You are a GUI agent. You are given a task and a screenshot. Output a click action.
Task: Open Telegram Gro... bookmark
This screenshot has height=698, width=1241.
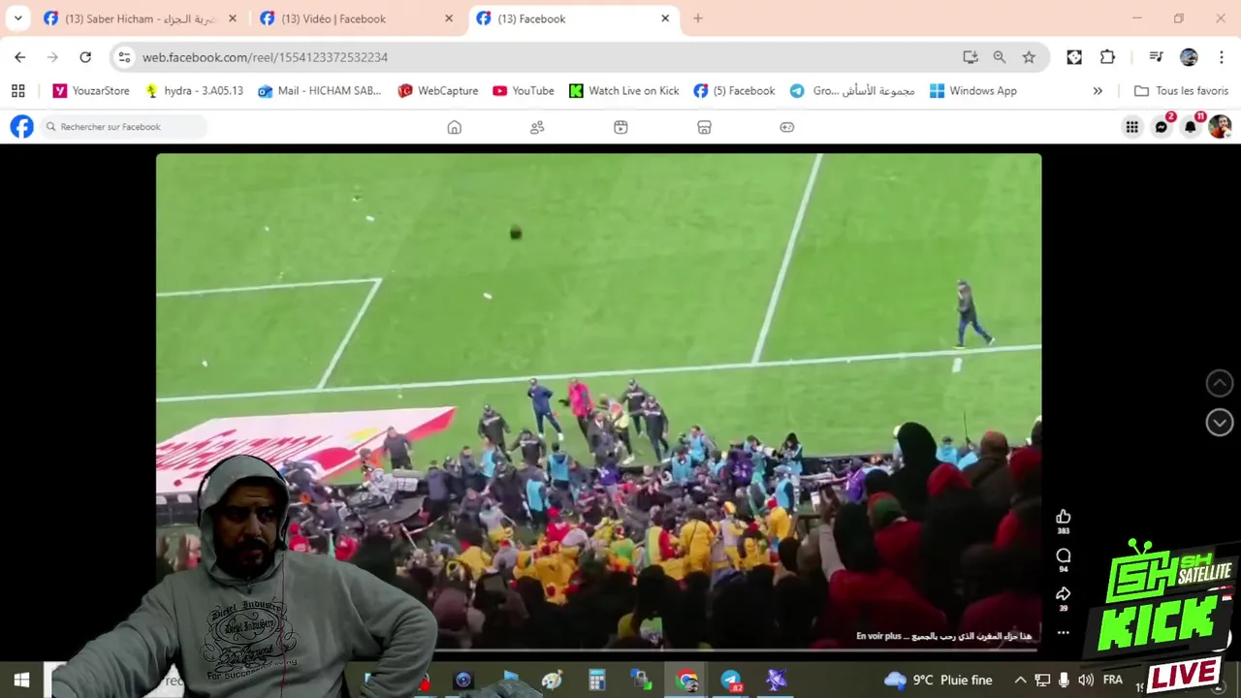852,90
